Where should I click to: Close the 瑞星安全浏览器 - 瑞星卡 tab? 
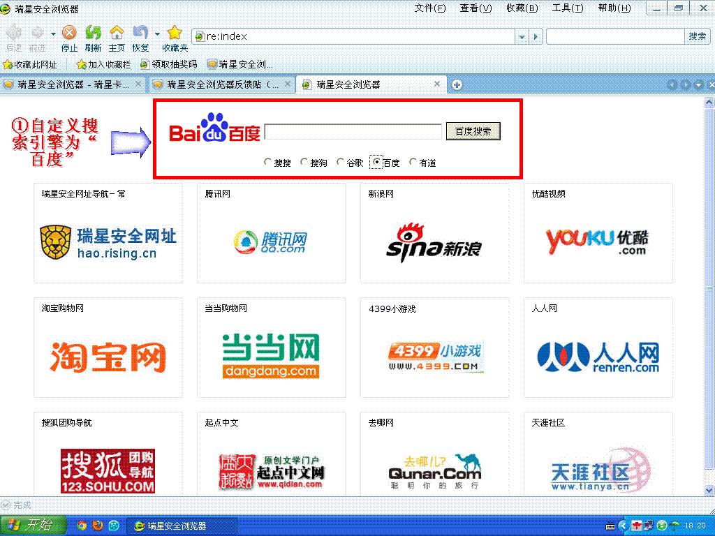pyautogui.click(x=138, y=84)
